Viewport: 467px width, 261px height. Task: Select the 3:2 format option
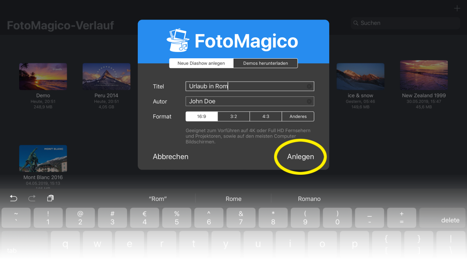click(233, 117)
